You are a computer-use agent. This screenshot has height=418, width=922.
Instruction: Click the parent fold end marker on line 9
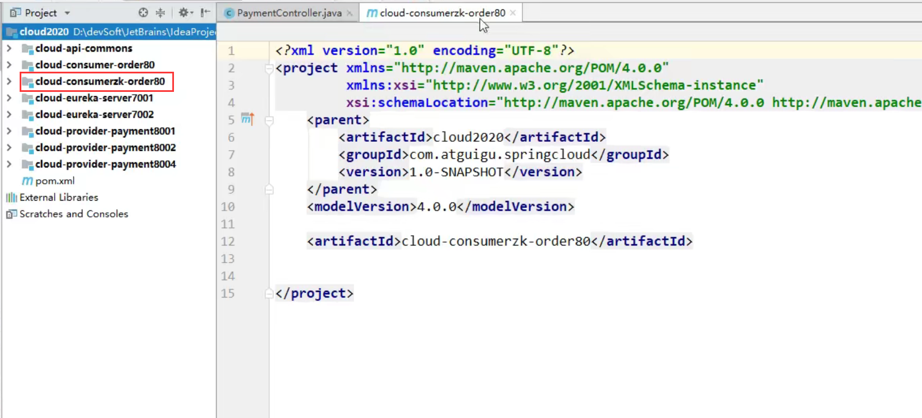269,189
